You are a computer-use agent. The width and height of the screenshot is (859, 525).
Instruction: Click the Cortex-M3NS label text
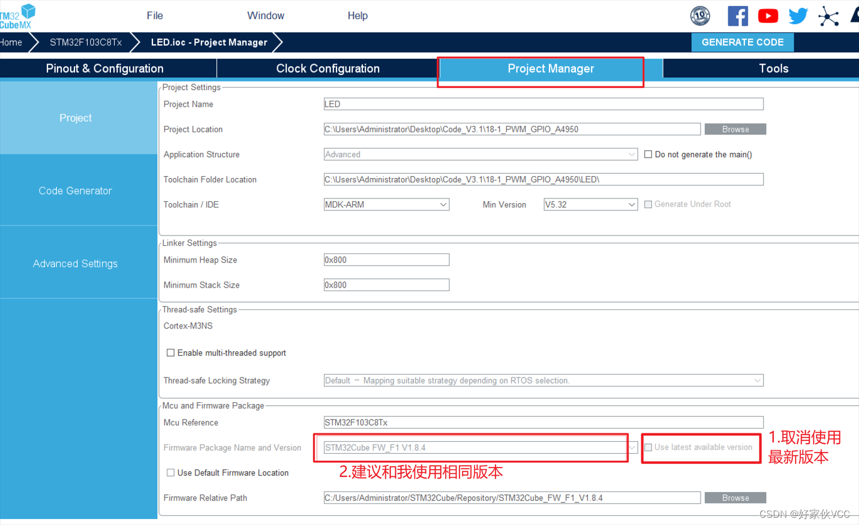tap(188, 326)
